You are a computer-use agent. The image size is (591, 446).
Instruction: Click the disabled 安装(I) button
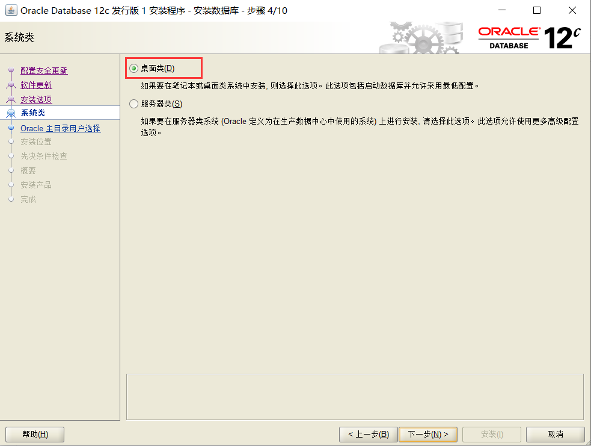(492, 435)
